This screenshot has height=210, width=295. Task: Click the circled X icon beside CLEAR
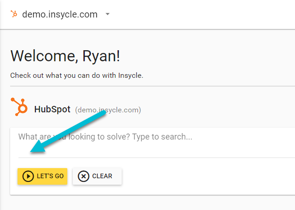(83, 176)
